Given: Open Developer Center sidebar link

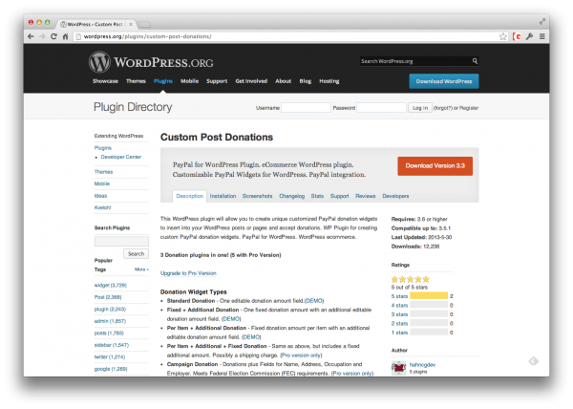Looking at the screenshot, I should pyautogui.click(x=121, y=157).
